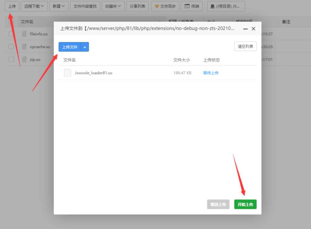Check the zip.so row checkbox
Image resolution: width=311 pixels, height=229 pixels.
click(x=11, y=59)
